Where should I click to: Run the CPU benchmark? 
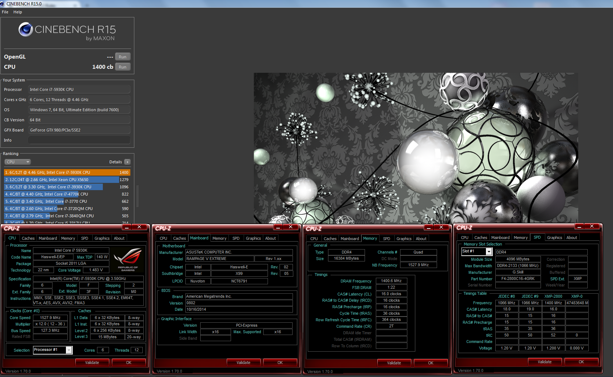(123, 67)
